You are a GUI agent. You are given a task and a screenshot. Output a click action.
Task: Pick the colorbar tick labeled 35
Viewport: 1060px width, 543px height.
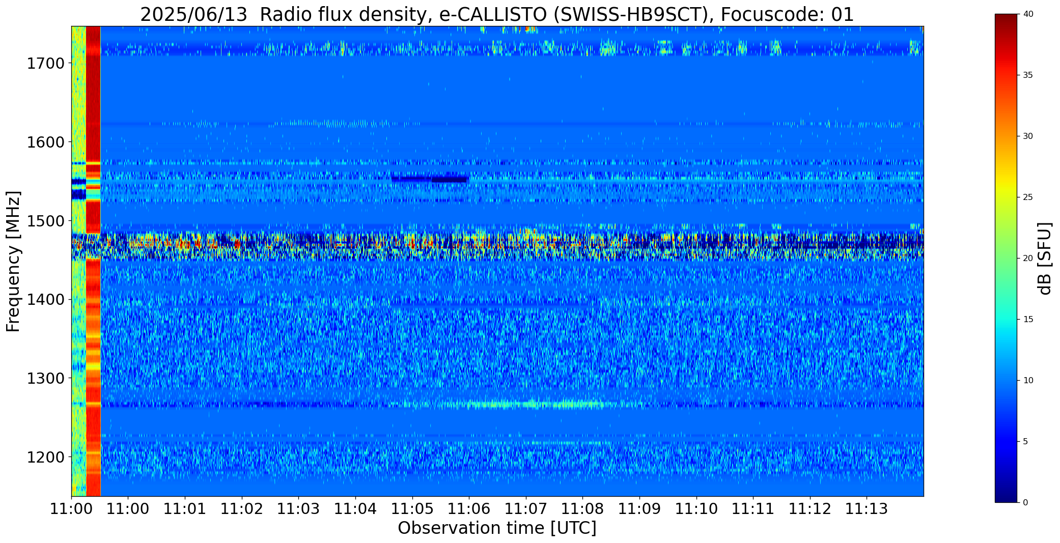click(x=1028, y=75)
